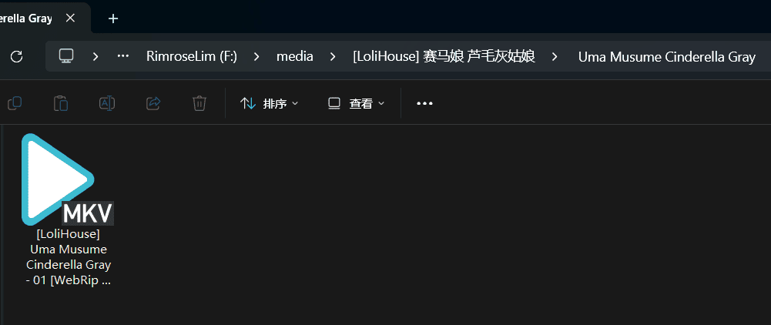Expand chevron after the media breadcrumb
The width and height of the screenshot is (771, 325).
[x=333, y=56]
